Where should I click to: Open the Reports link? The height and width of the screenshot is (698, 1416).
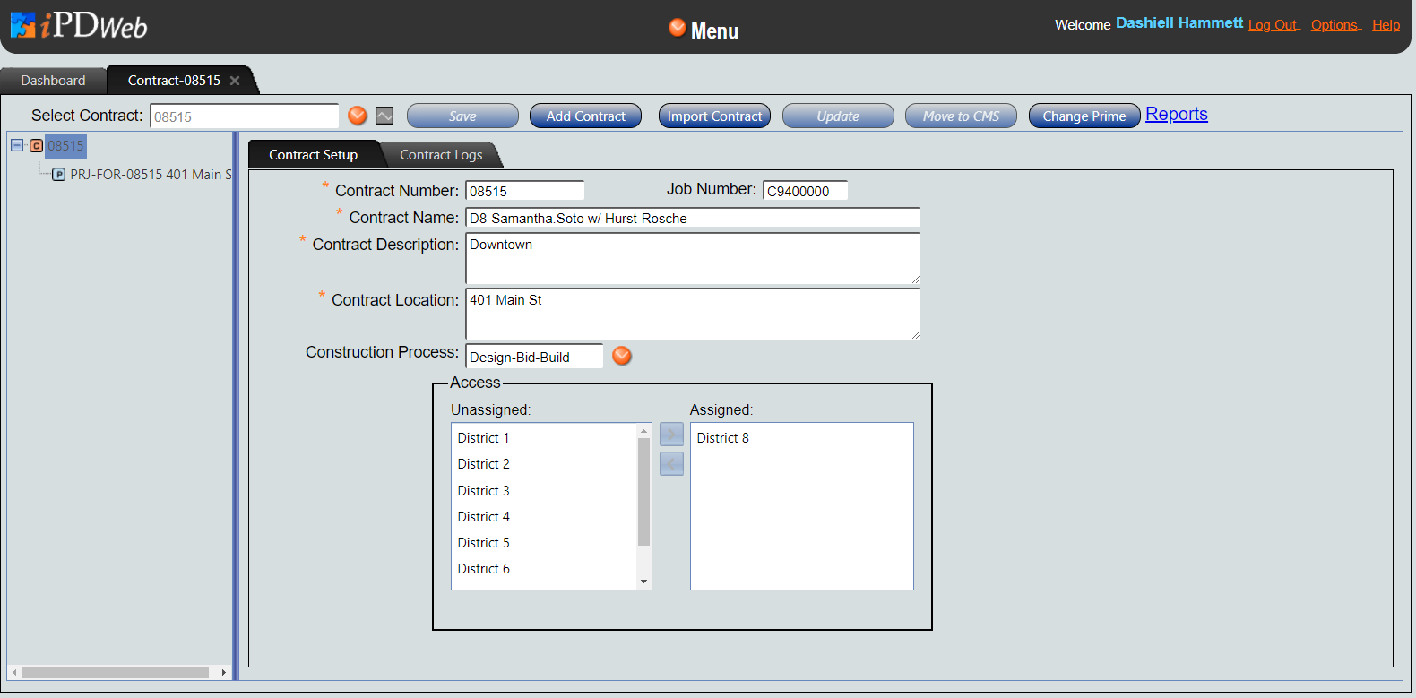(x=1176, y=115)
